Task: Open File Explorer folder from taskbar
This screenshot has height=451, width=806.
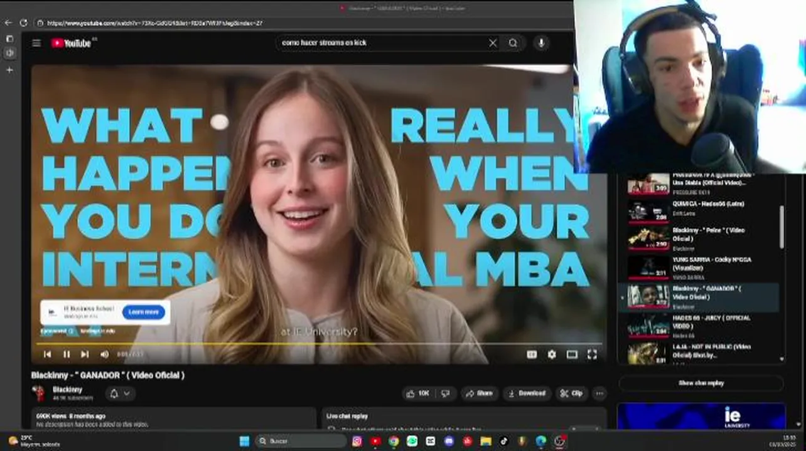Action: [x=486, y=442]
